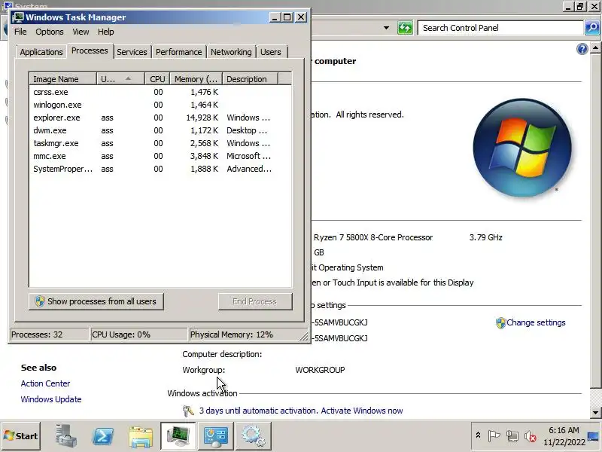Select the dwm.exe process row
Screen dimensions: 602x452
tap(160, 130)
